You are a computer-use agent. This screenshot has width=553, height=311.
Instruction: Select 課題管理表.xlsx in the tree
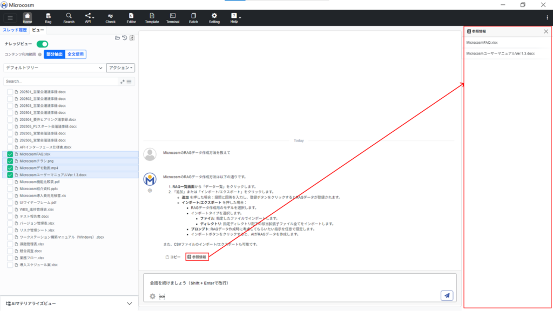tap(32, 244)
